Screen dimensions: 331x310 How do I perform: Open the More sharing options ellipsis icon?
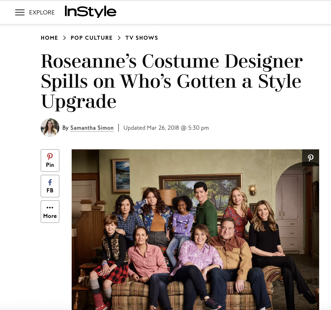[x=50, y=211]
